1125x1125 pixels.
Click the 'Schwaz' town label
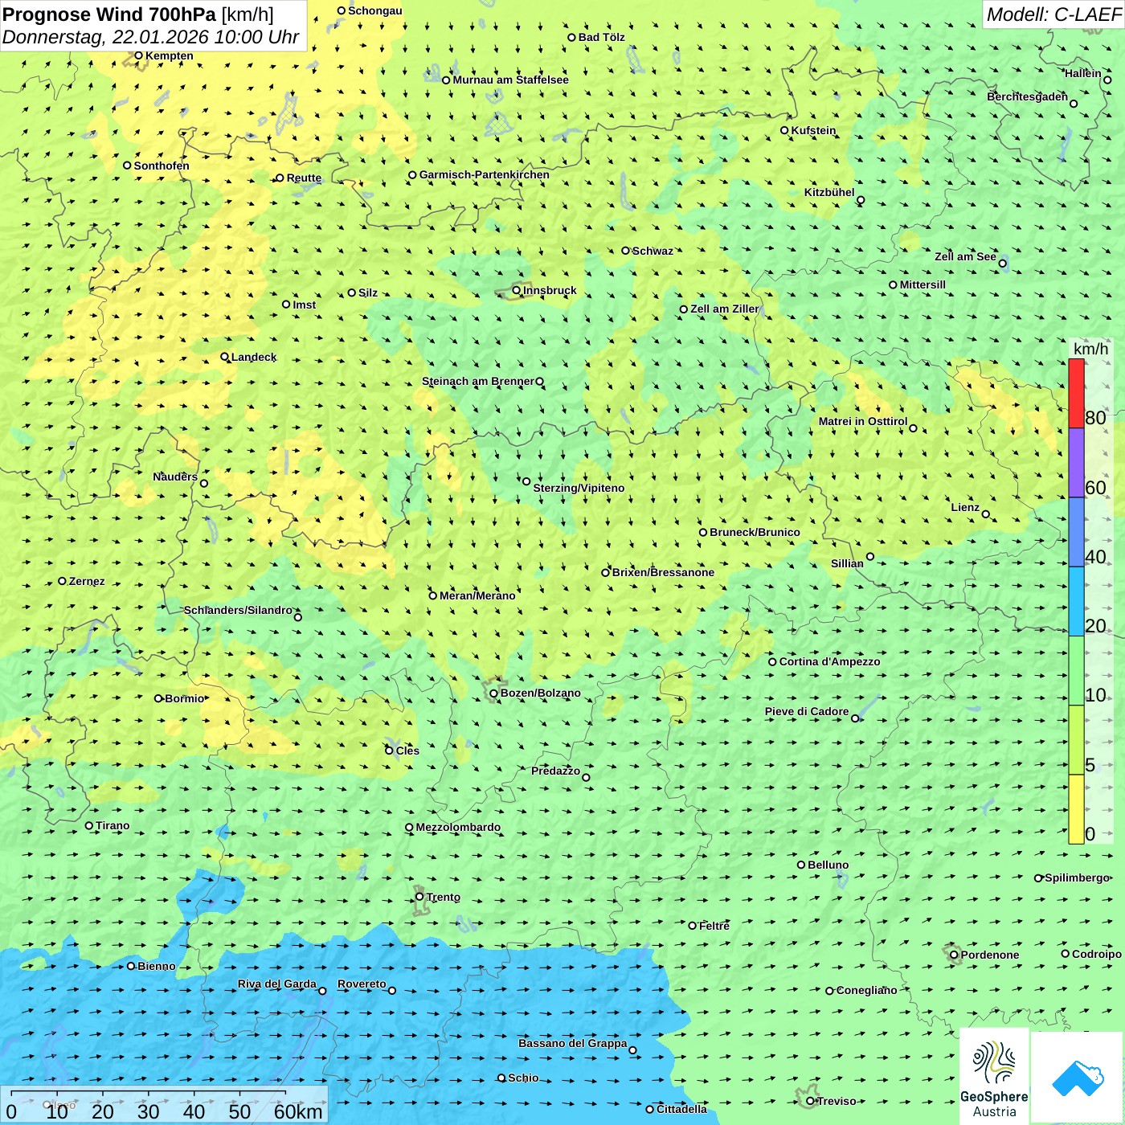[x=652, y=251]
